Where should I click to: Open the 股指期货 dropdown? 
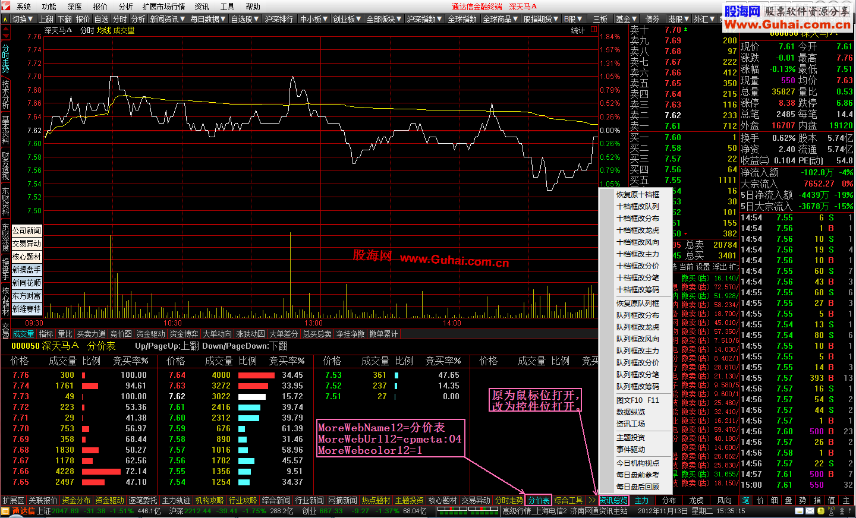point(541,19)
